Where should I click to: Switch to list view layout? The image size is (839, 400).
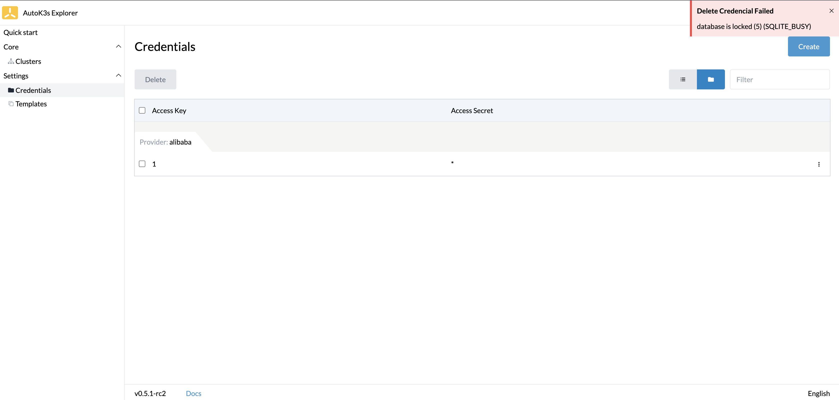(683, 79)
